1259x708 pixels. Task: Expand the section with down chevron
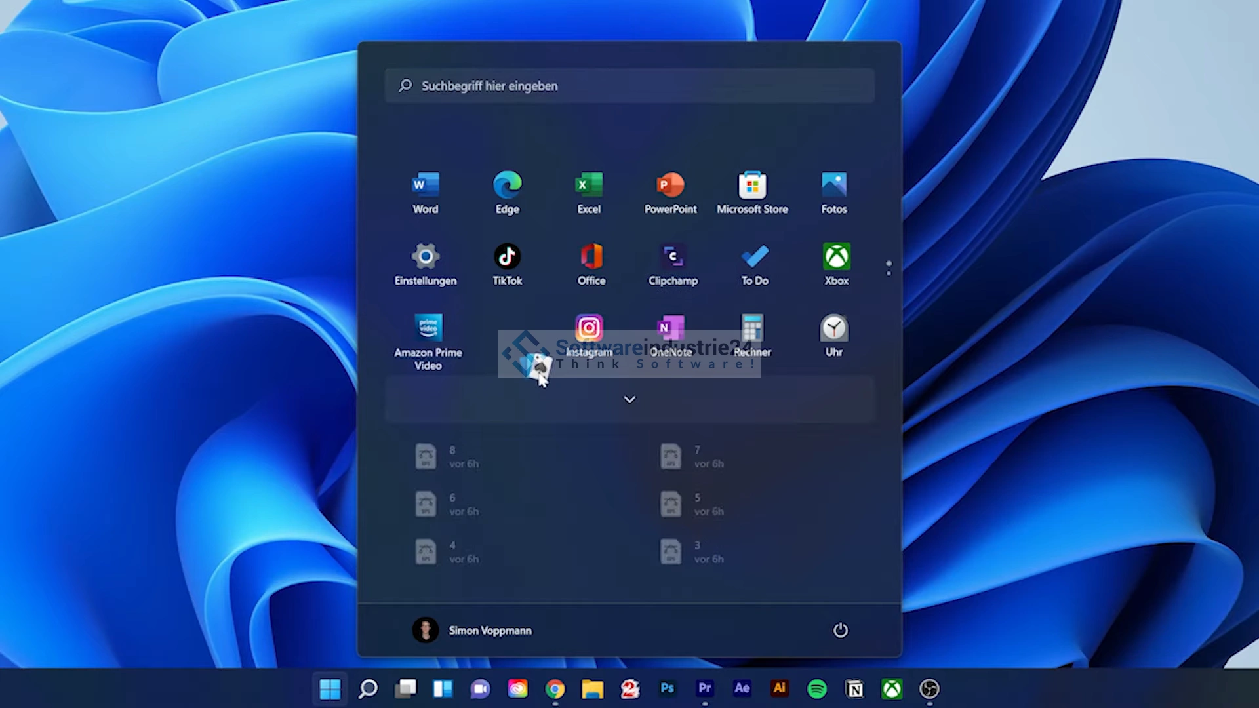click(x=629, y=399)
